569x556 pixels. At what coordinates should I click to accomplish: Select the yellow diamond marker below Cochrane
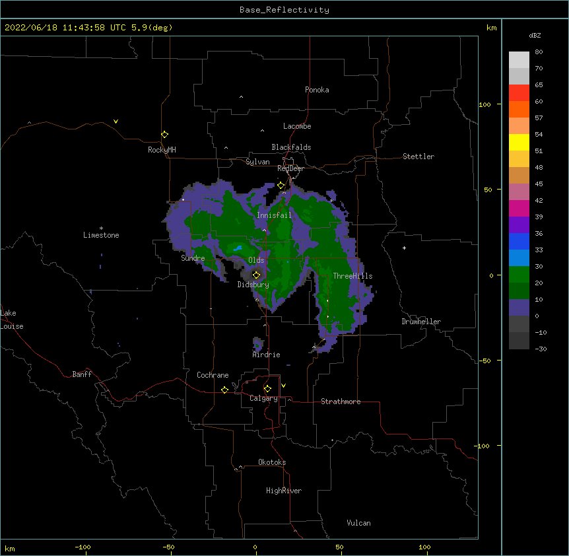pos(224,390)
